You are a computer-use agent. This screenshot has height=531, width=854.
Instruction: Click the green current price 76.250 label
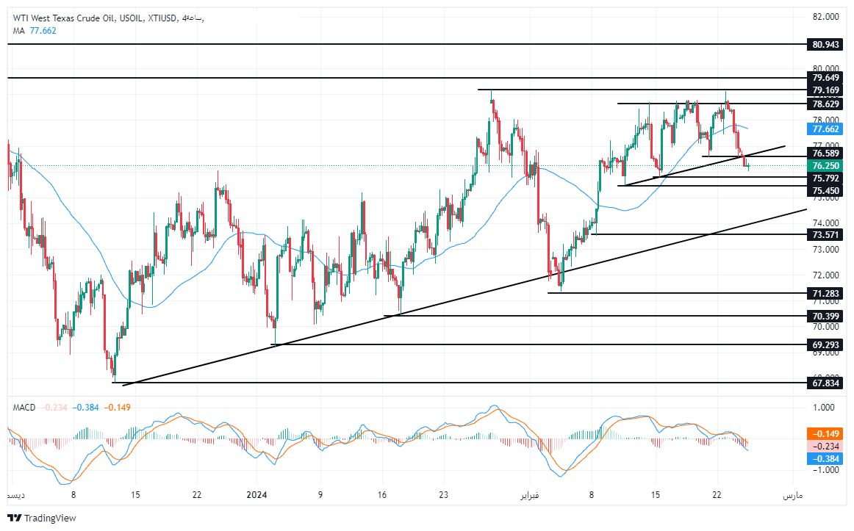[x=825, y=166]
